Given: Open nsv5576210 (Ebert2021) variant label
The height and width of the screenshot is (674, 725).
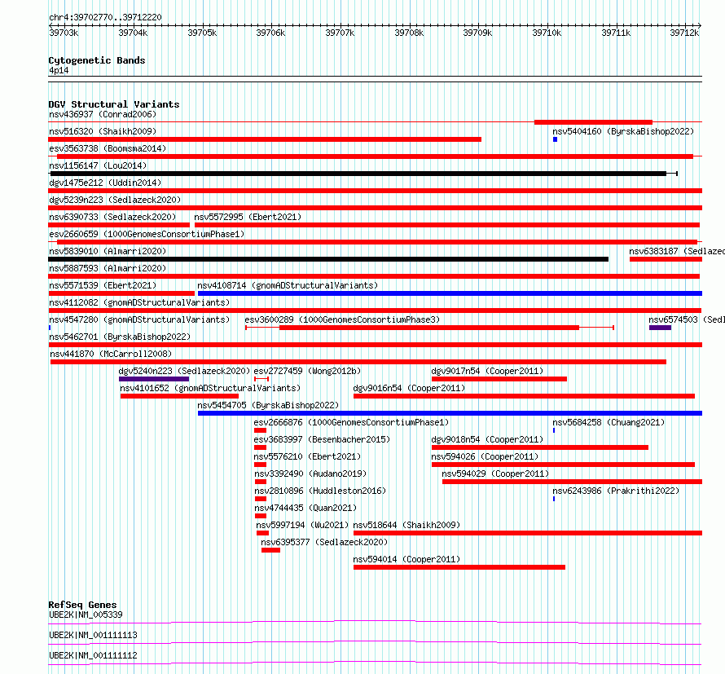Looking at the screenshot, I should click(x=307, y=456).
